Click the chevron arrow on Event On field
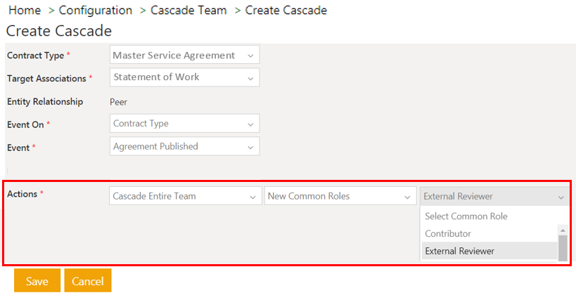 (x=250, y=124)
